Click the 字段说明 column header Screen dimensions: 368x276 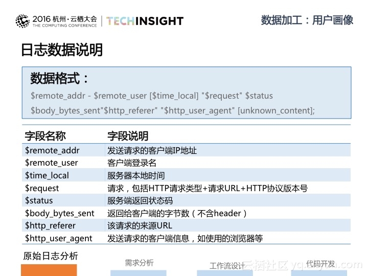128,136
